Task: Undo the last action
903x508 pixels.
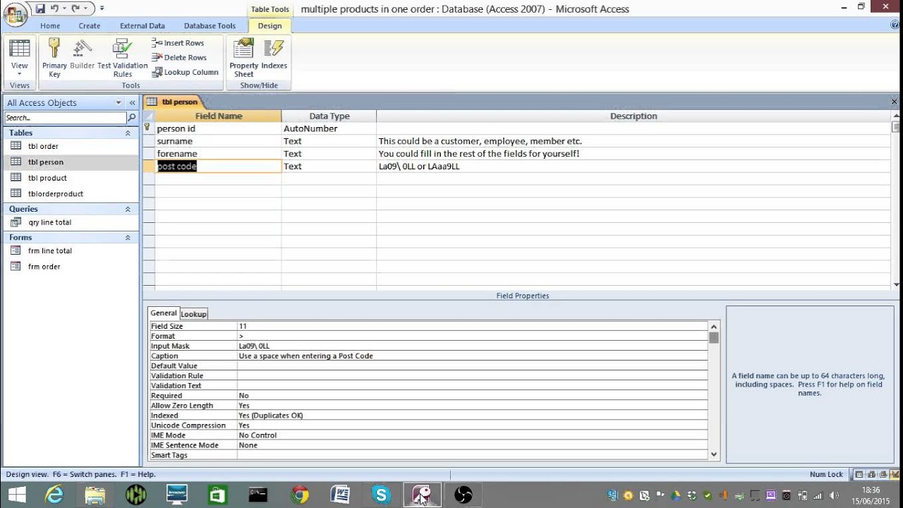Action: [54, 8]
